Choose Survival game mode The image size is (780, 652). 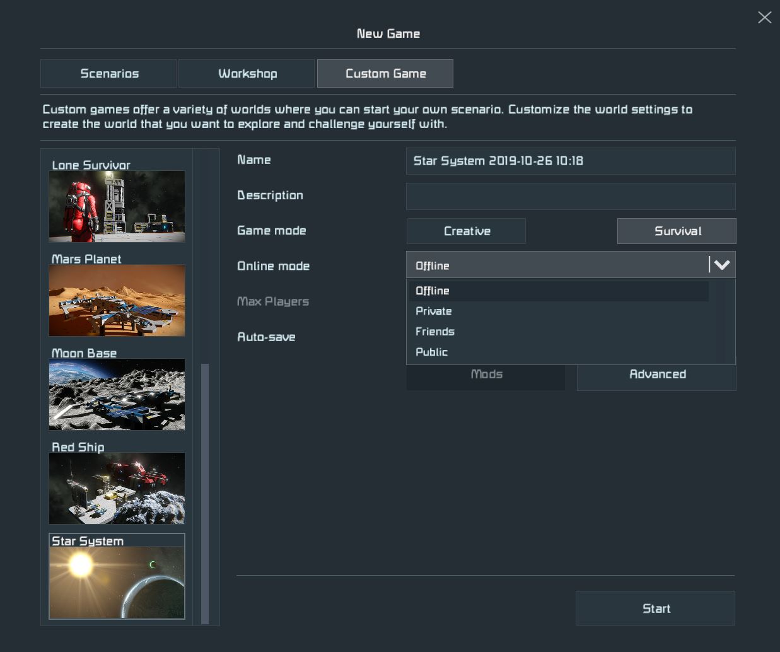[x=677, y=231]
